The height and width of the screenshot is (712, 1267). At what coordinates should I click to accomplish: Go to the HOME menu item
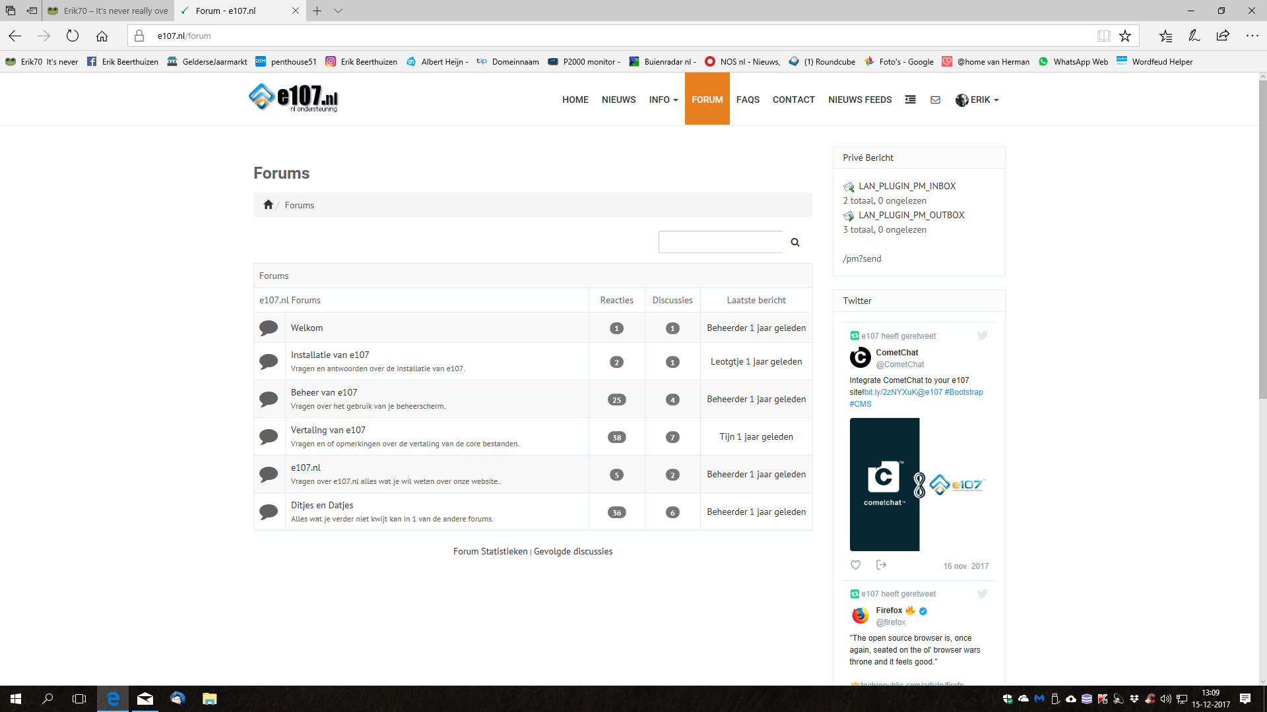click(x=575, y=100)
